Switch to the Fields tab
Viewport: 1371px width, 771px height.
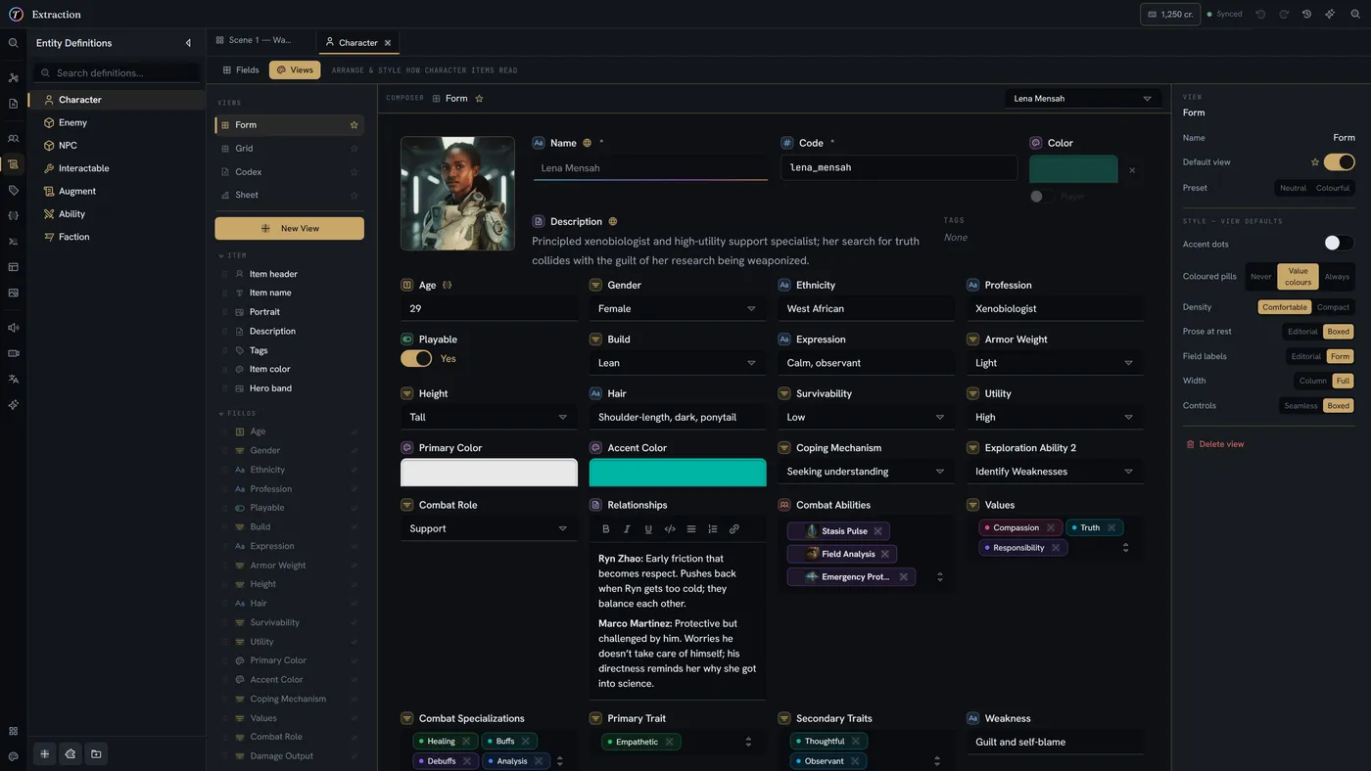241,70
